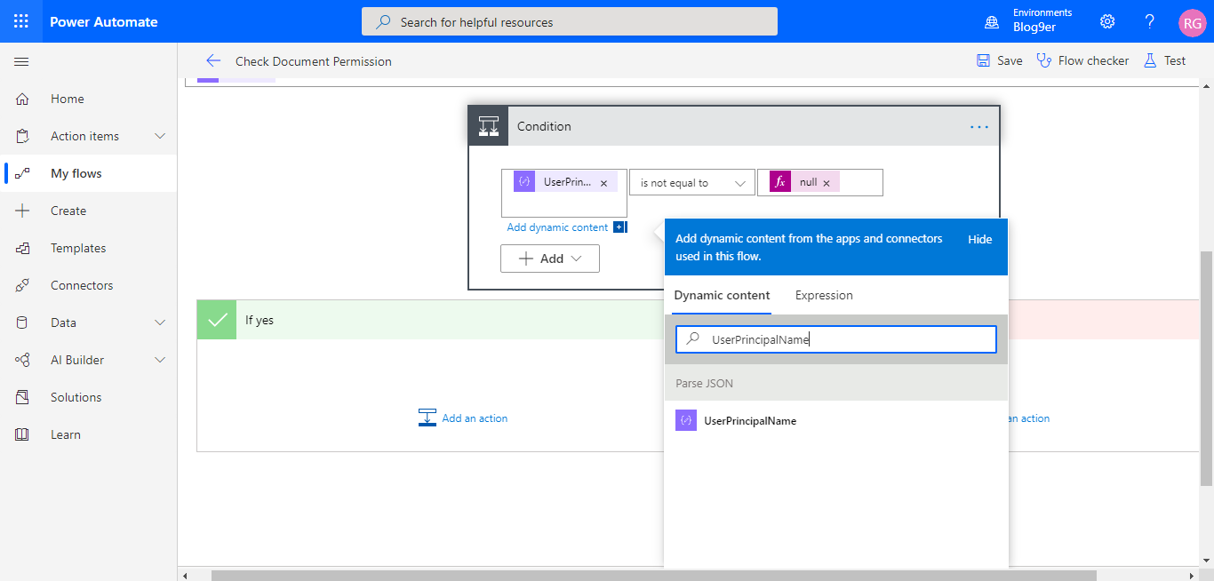Image resolution: width=1214 pixels, height=581 pixels.
Task: Click the Flow checker stethoscope icon
Action: point(1044,60)
